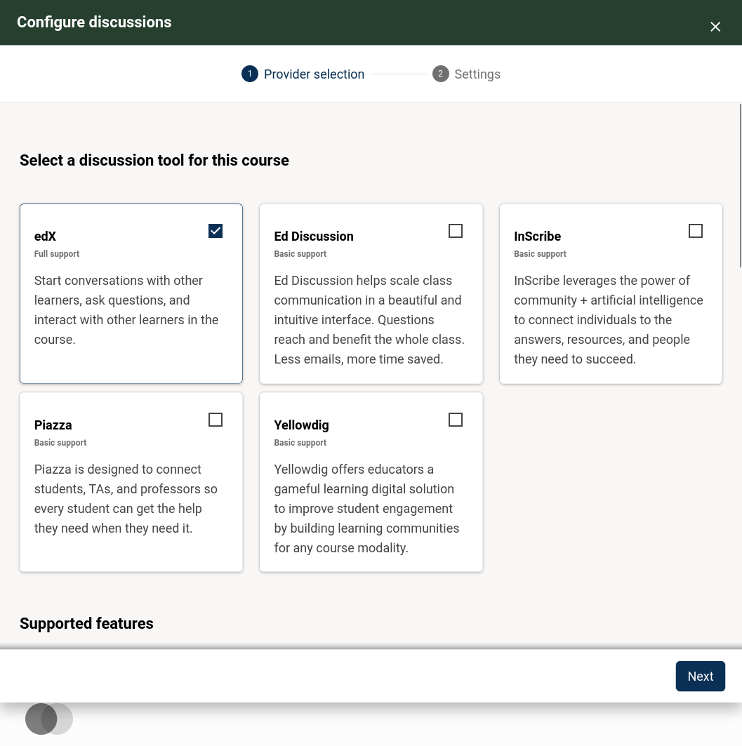Image resolution: width=742 pixels, height=746 pixels.
Task: Click the step 2 circle icon
Action: click(x=441, y=74)
